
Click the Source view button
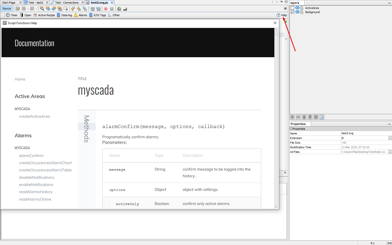[7, 8]
